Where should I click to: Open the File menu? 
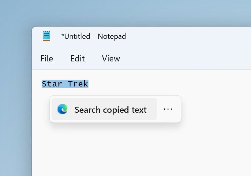(x=47, y=58)
